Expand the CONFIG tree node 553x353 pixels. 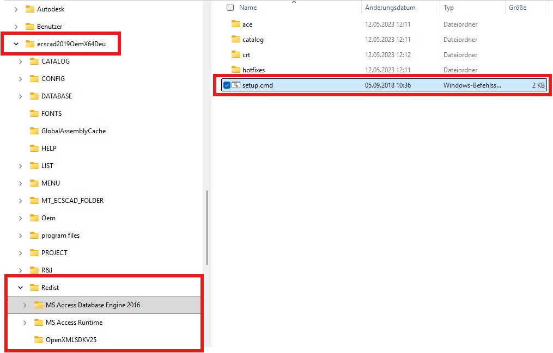point(21,79)
